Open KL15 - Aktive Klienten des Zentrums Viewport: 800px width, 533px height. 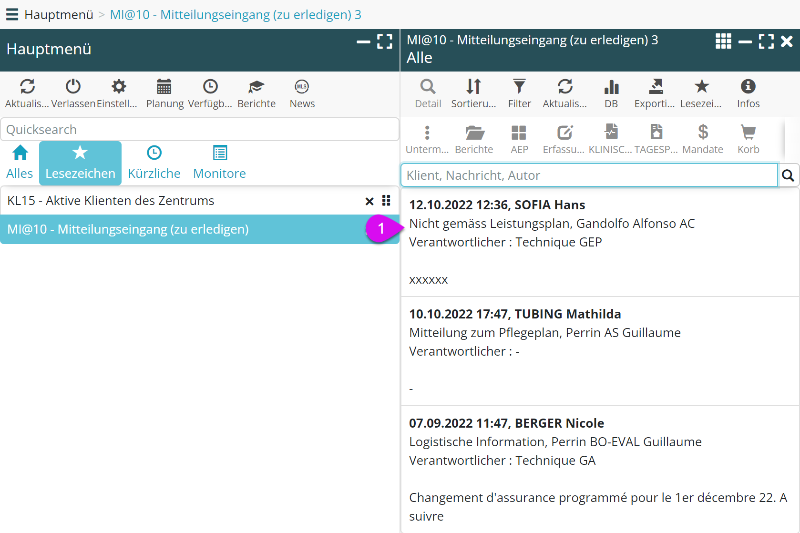[x=111, y=201]
